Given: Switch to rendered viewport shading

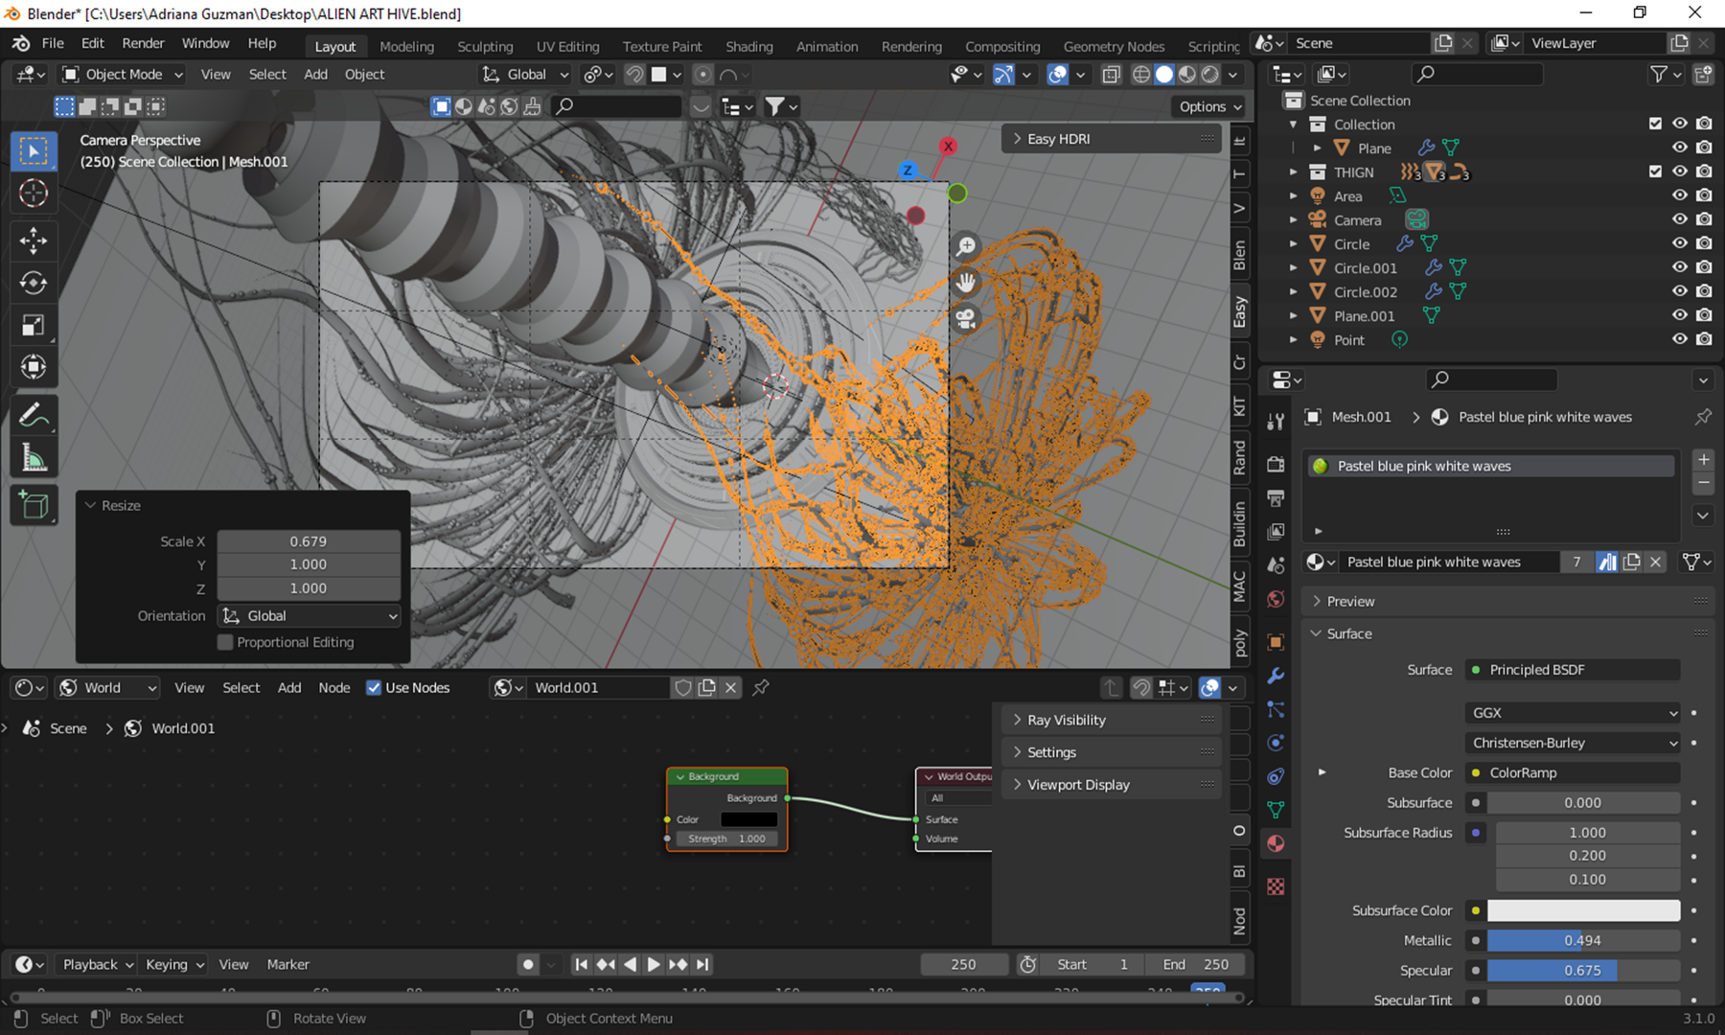Looking at the screenshot, I should click(1210, 75).
